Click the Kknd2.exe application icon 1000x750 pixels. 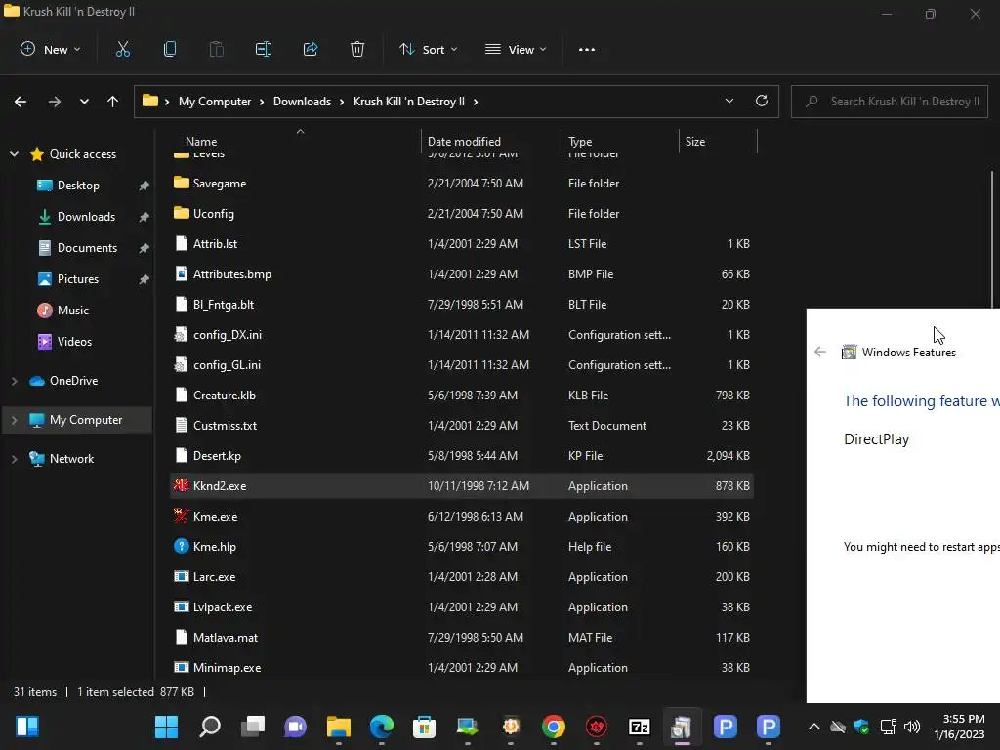pos(181,485)
